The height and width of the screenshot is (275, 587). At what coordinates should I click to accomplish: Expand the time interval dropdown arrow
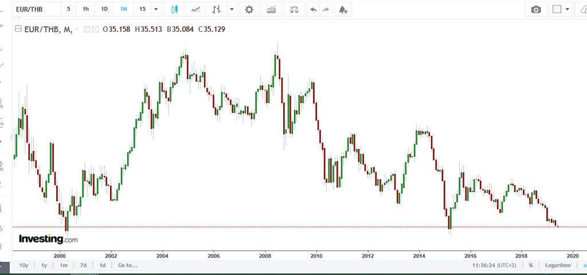pyautogui.click(x=155, y=9)
